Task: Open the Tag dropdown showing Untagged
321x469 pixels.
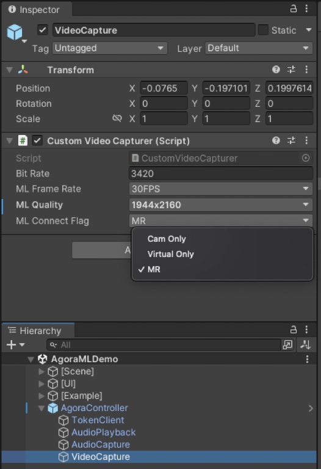Action: pyautogui.click(x=110, y=48)
